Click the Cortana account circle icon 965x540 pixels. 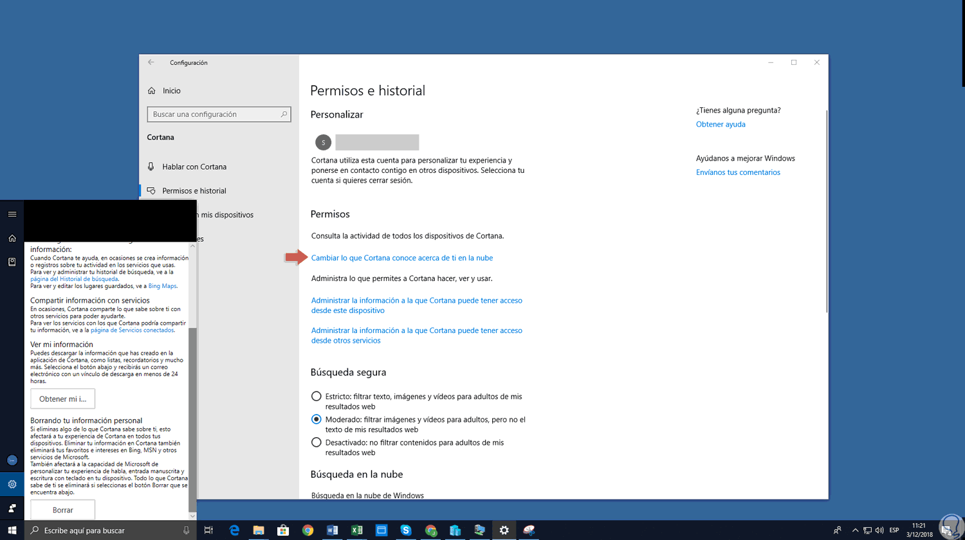pyautogui.click(x=12, y=460)
